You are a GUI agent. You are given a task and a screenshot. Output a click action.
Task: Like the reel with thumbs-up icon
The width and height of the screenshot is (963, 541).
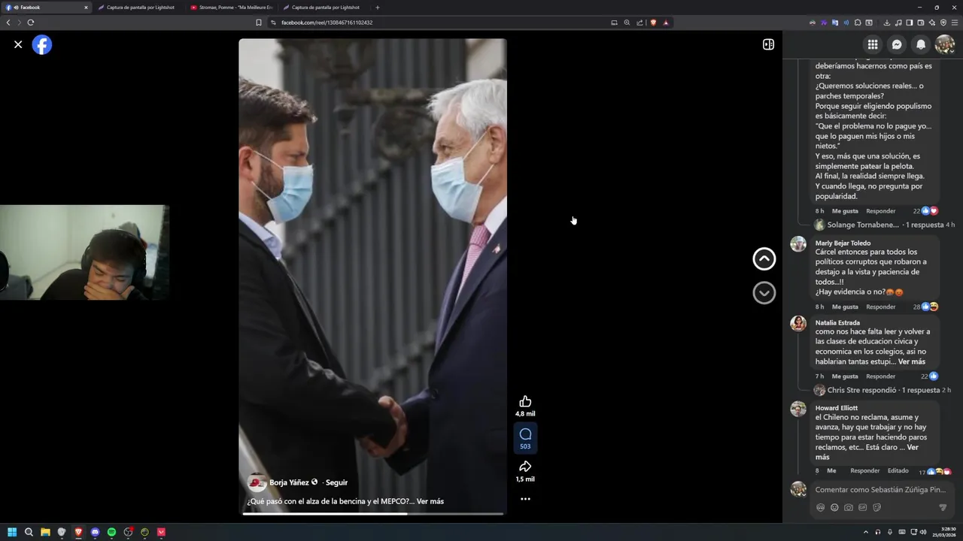tap(525, 401)
